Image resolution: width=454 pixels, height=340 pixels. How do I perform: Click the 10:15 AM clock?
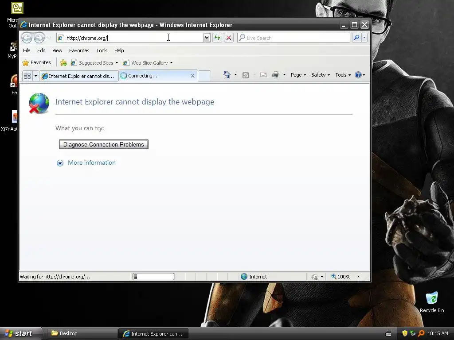pyautogui.click(x=438, y=333)
